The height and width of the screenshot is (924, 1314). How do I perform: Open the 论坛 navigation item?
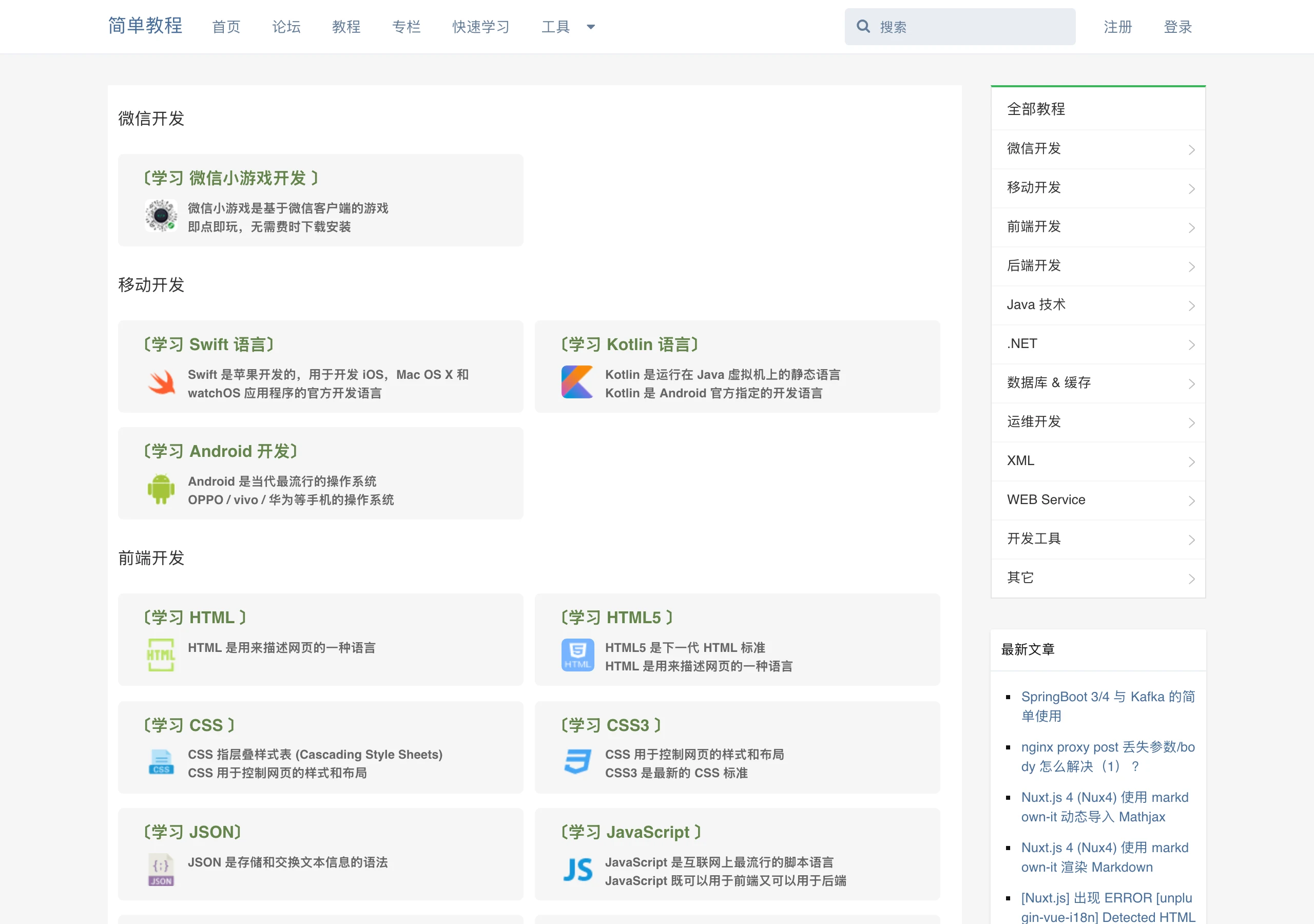coord(286,27)
